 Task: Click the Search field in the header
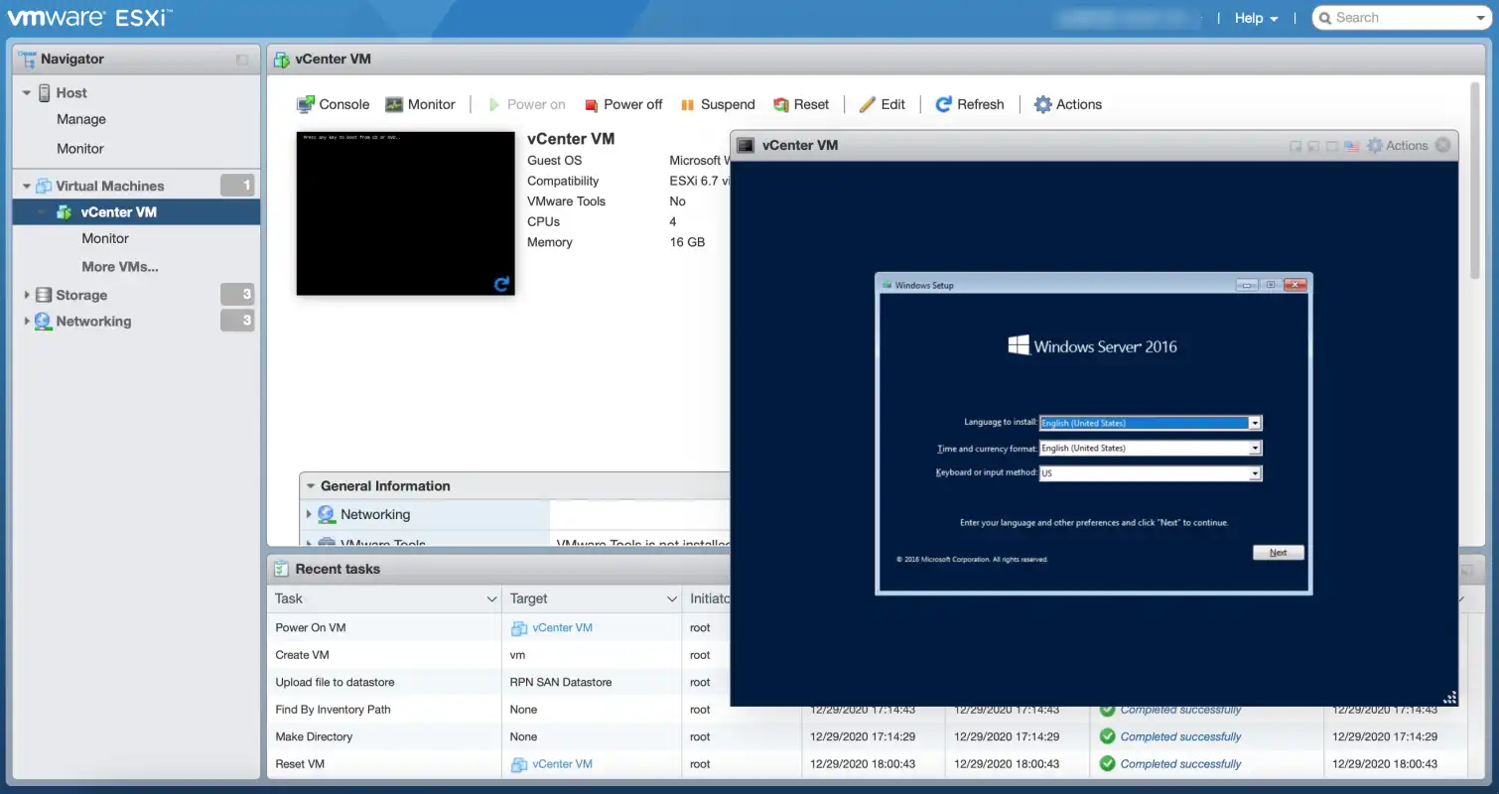click(1402, 18)
